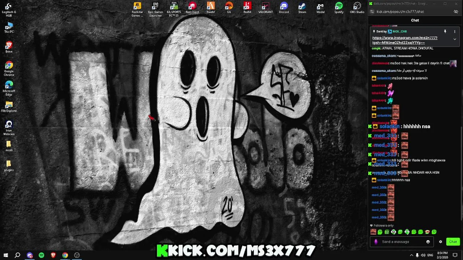The width and height of the screenshot is (463, 260).
Task: Open the Google Chrome desktop shortcut
Action: 9,69
